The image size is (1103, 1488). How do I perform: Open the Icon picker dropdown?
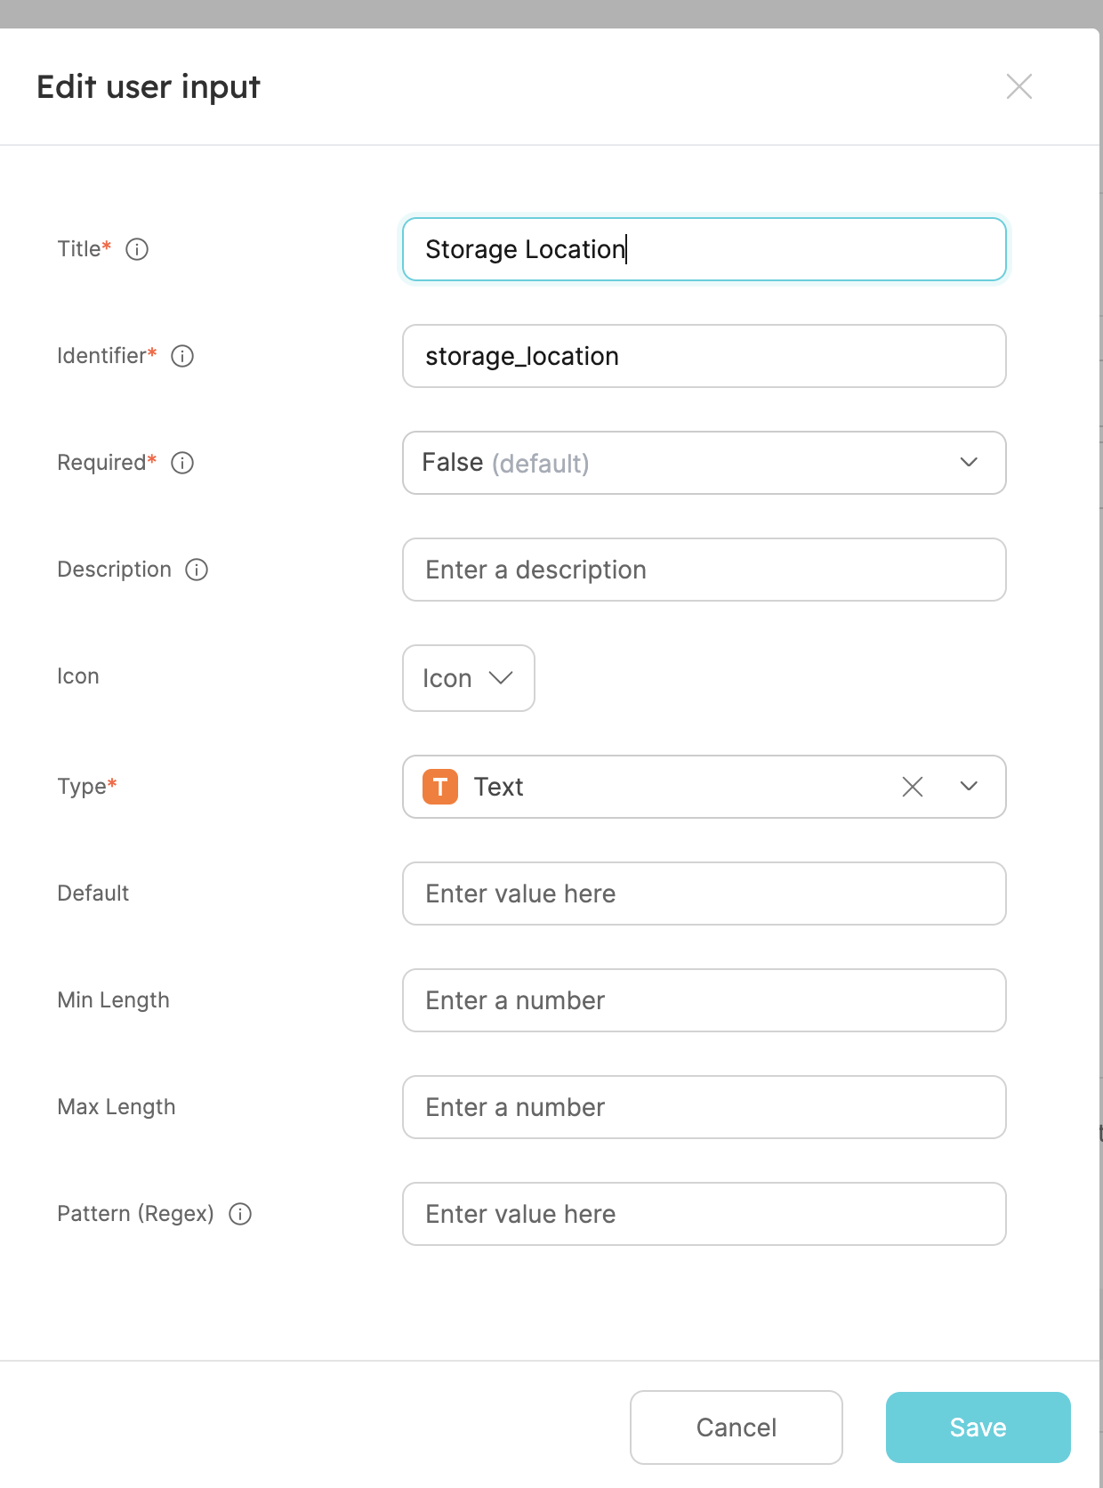(x=469, y=678)
